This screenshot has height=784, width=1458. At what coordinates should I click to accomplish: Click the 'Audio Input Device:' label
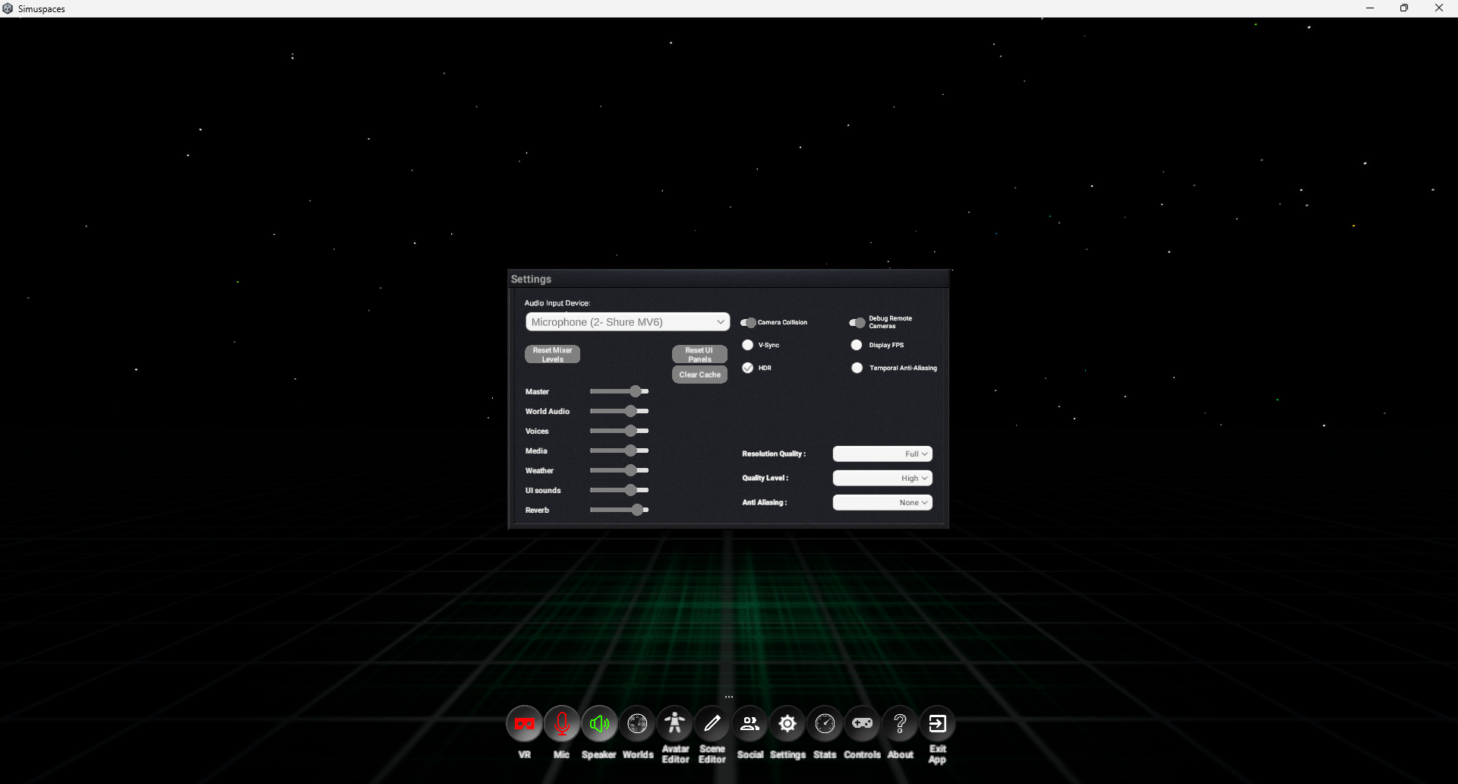coord(557,303)
